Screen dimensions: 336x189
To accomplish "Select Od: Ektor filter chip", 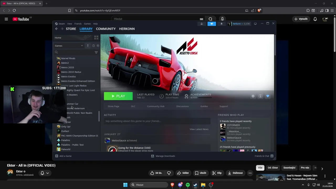I will click(273, 168).
